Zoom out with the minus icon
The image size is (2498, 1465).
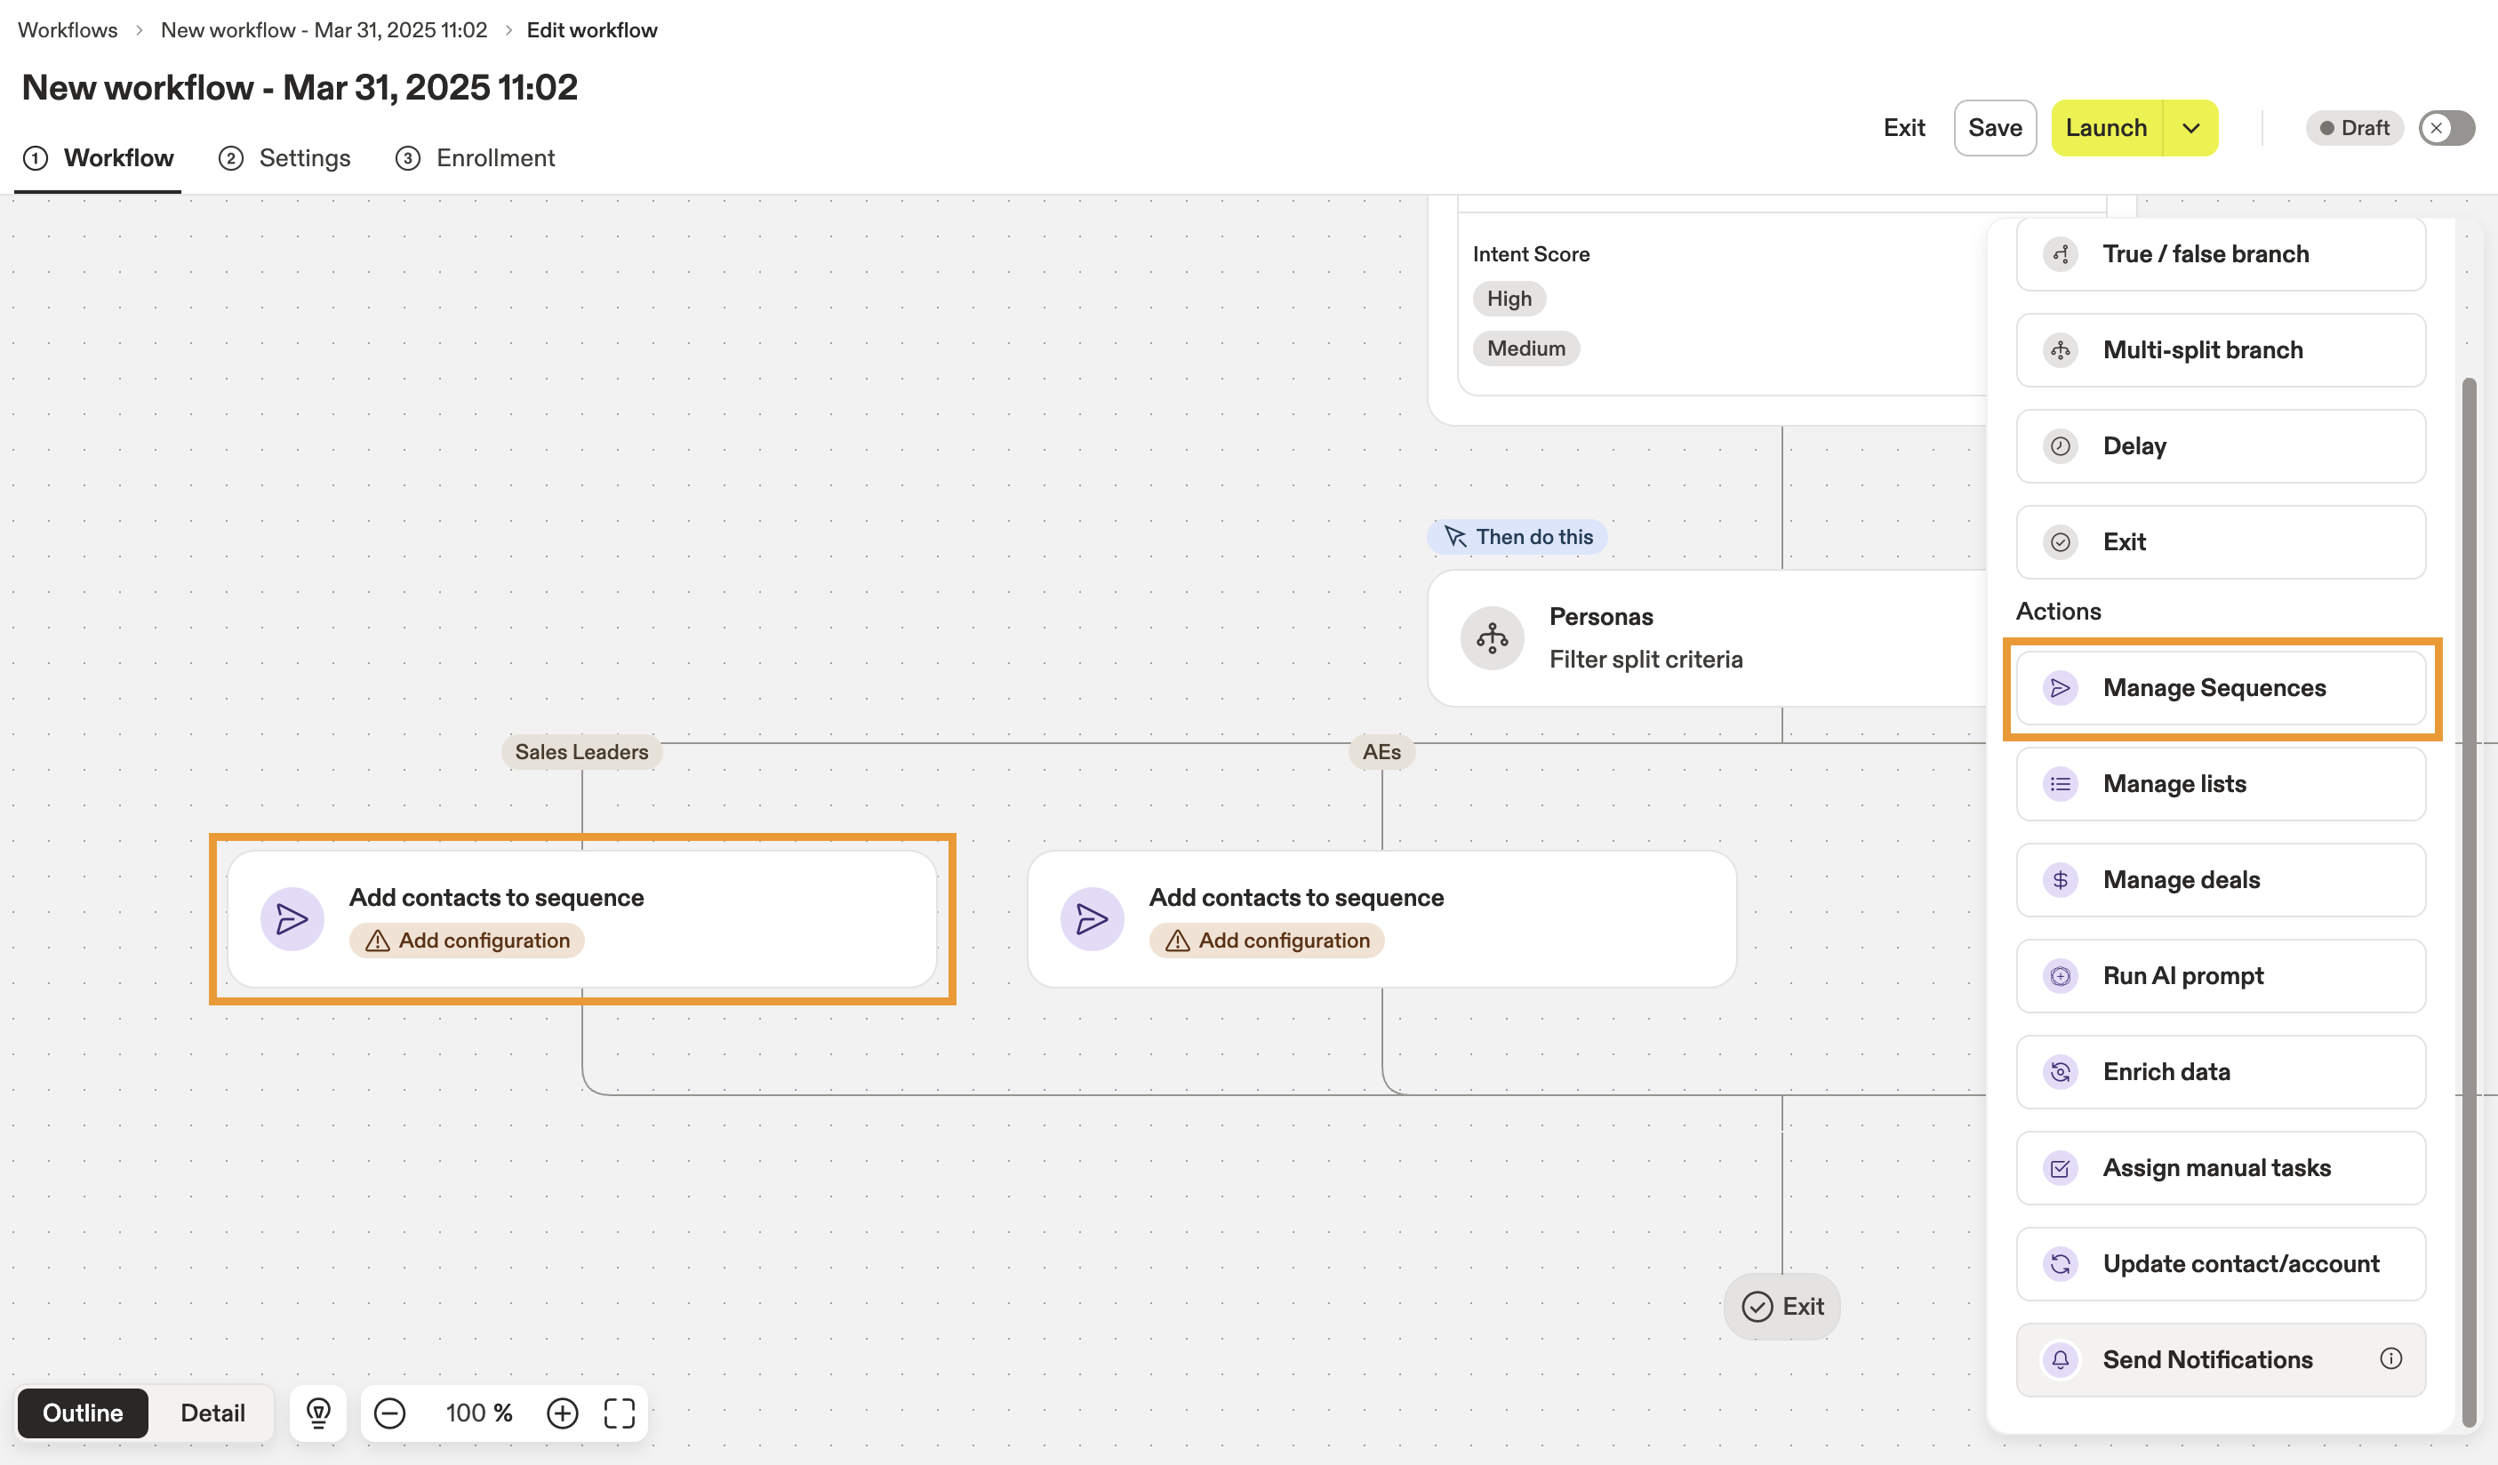pos(389,1413)
